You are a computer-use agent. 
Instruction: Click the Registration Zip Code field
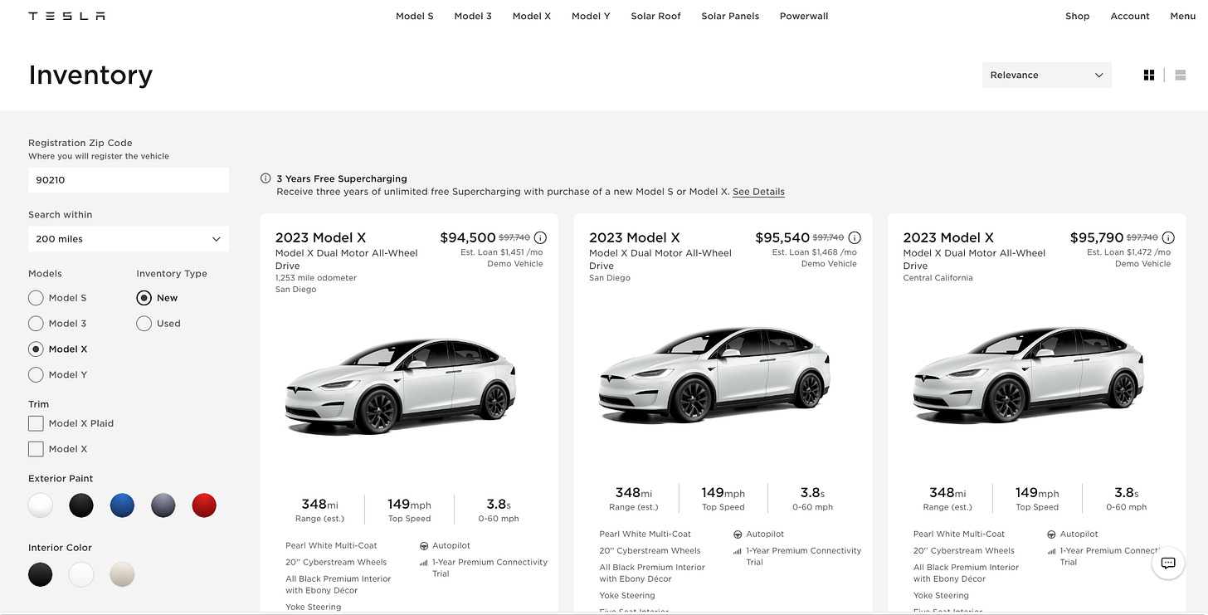[129, 180]
